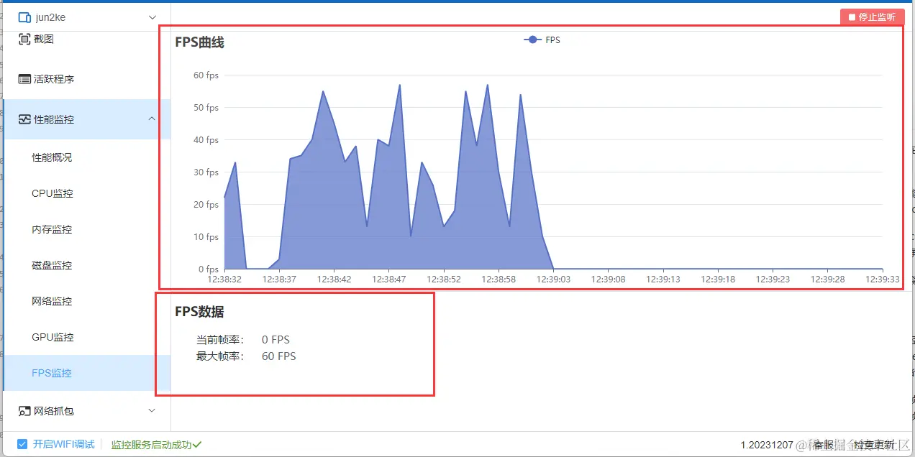
Task: Click the 网络抓包 section label
Action: click(x=54, y=411)
